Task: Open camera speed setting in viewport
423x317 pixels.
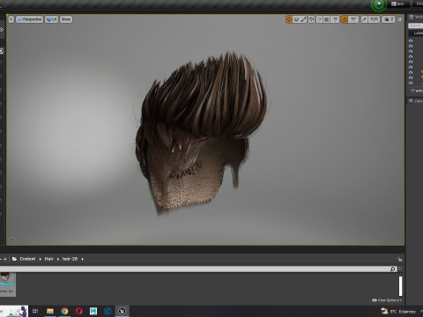Action: (389, 19)
